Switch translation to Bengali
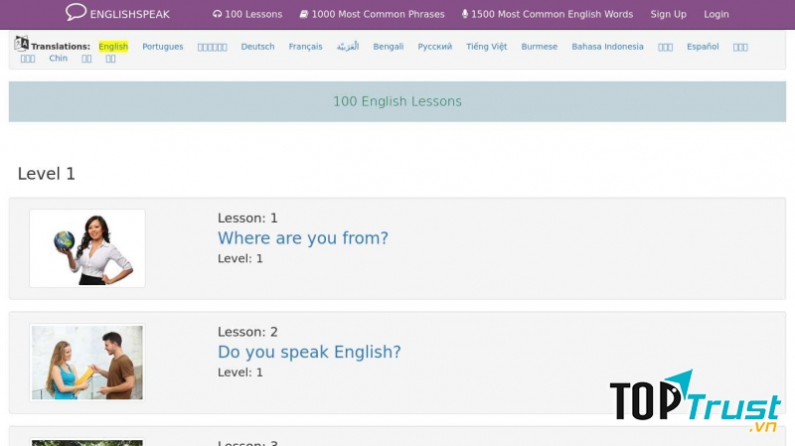The image size is (795, 446). (x=389, y=46)
